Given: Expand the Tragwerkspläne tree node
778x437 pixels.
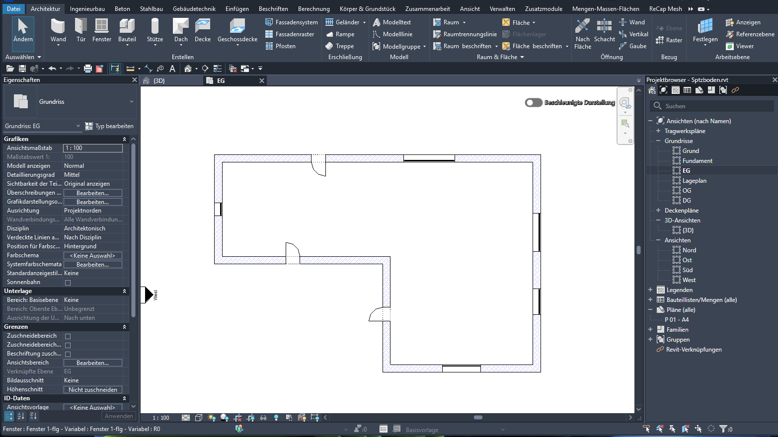Looking at the screenshot, I should [658, 131].
